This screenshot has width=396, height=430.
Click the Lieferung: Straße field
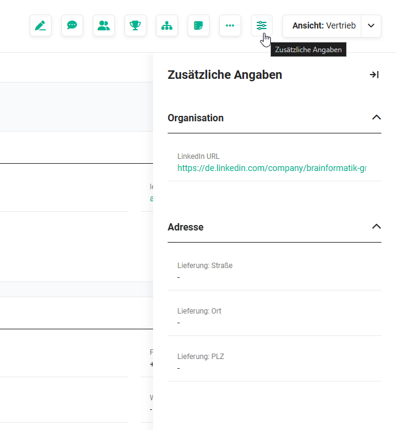[x=275, y=271]
